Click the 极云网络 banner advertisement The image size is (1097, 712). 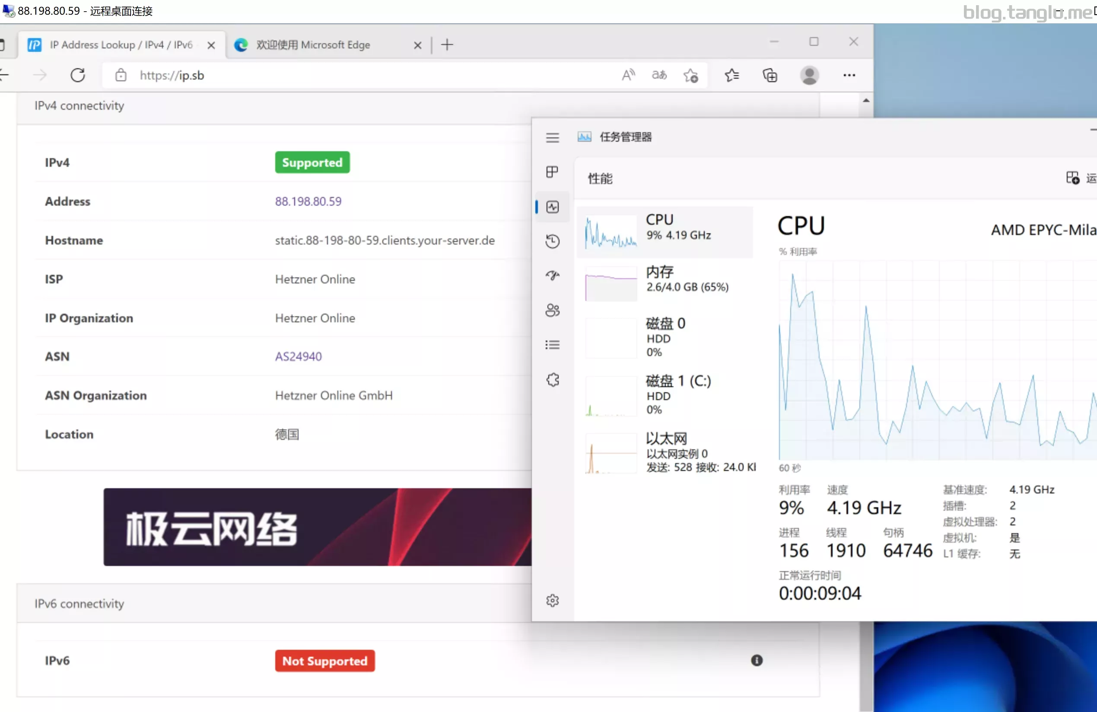pos(318,527)
